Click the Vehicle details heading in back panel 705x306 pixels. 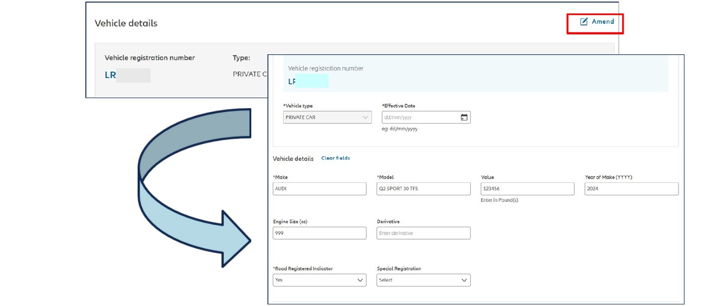pyautogui.click(x=126, y=23)
